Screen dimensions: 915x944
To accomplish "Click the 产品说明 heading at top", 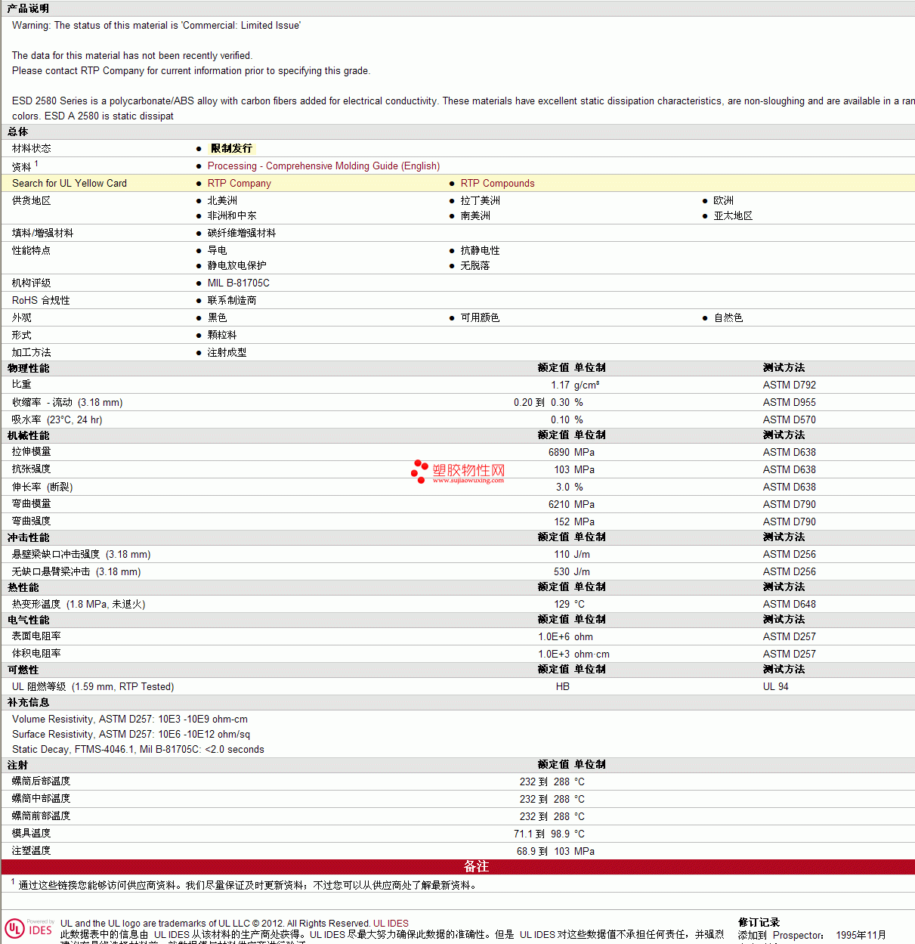I will point(28,8).
